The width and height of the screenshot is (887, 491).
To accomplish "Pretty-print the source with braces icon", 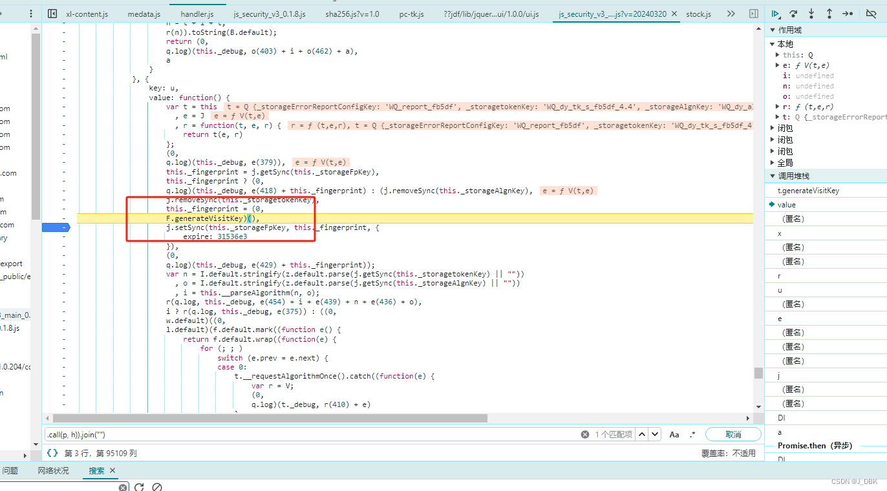I will pos(52,454).
